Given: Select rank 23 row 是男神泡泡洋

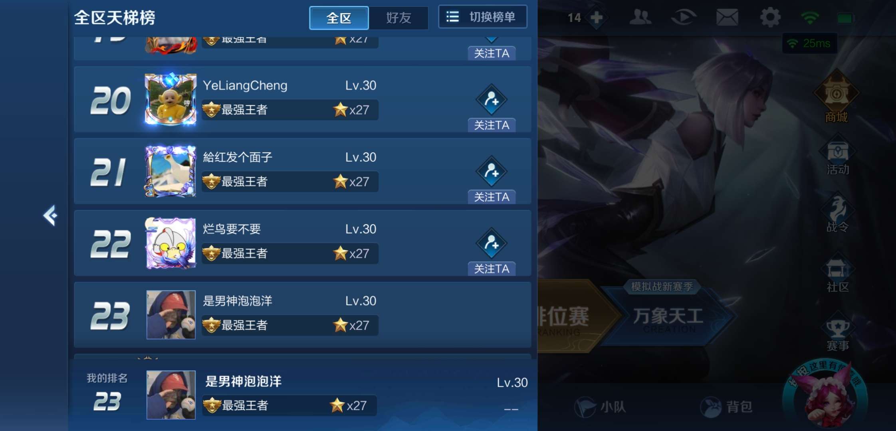Looking at the screenshot, I should tap(303, 315).
